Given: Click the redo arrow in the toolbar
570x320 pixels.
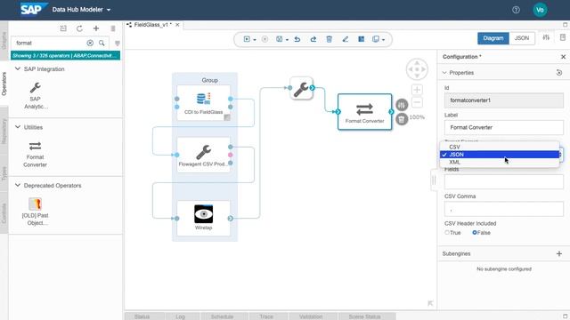Looking at the screenshot, I should [313, 39].
